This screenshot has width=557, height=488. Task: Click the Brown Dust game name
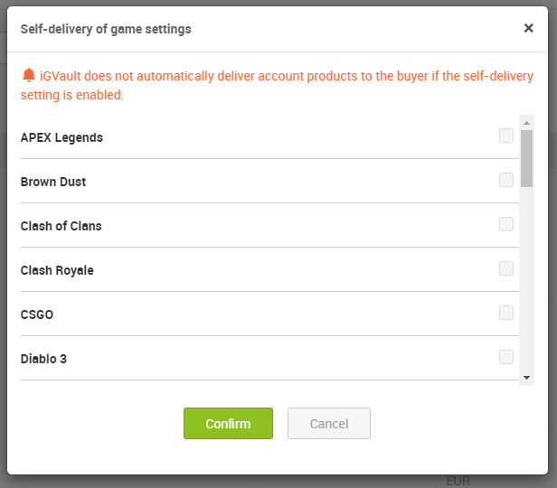pos(53,182)
